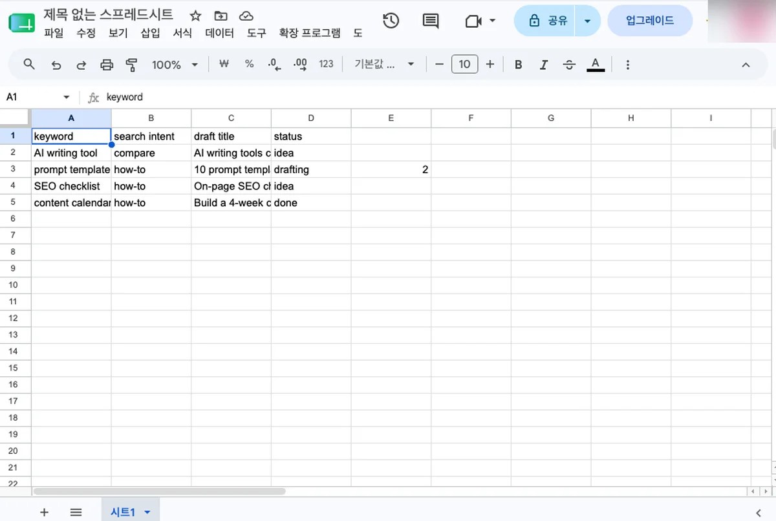776x521 pixels.
Task: Decrease decimal places
Action: click(274, 64)
